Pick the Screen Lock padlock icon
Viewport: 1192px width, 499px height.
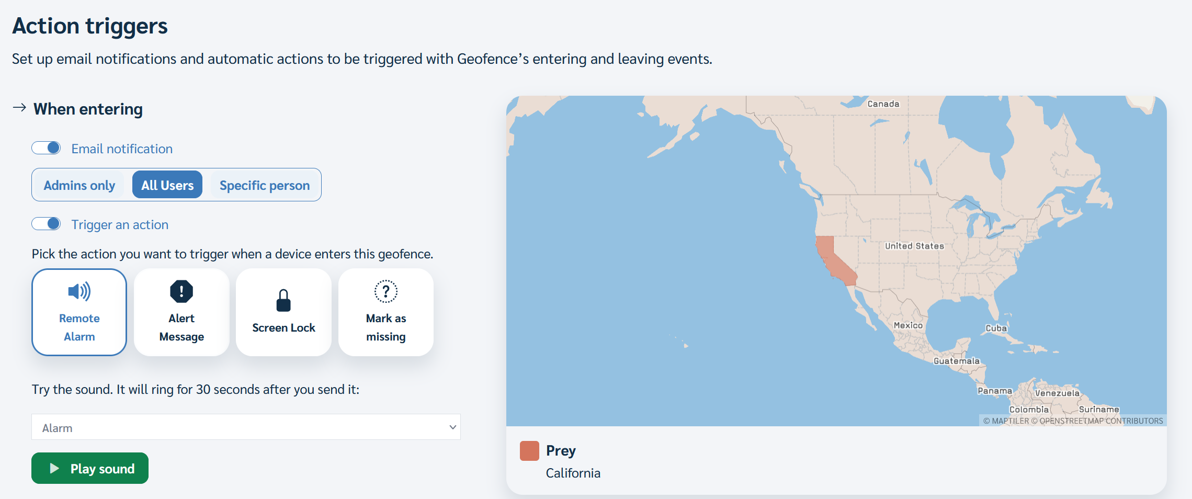(283, 300)
